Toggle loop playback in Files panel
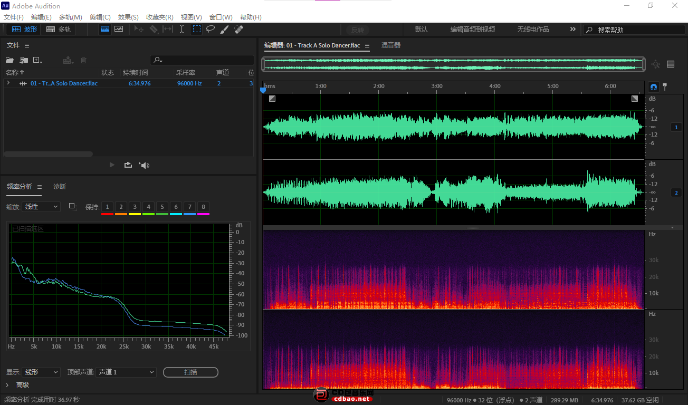 [128, 165]
